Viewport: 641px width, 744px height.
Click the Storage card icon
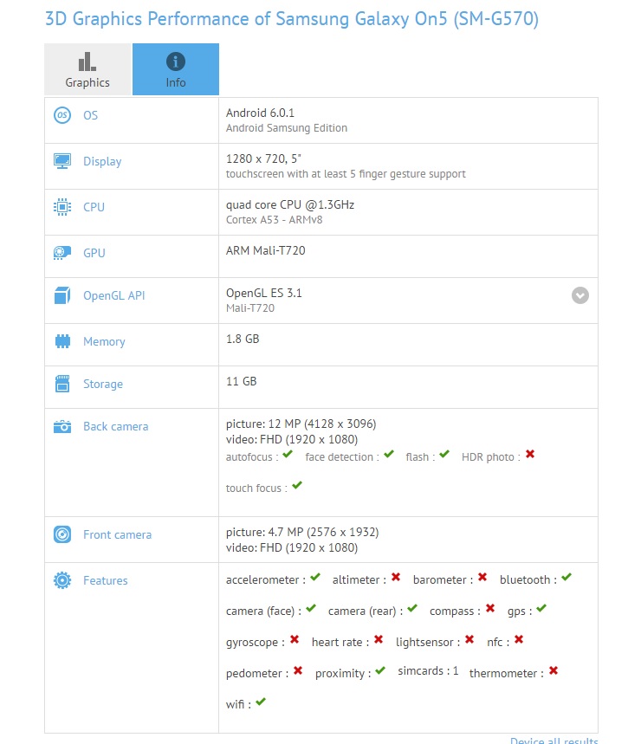[x=62, y=384]
